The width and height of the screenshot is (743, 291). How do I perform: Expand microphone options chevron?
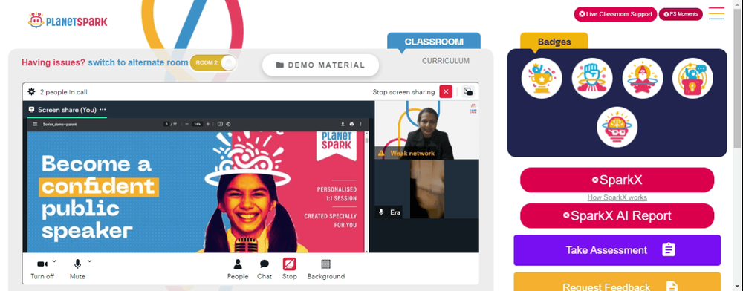point(90,261)
